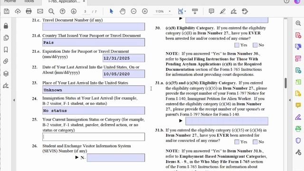Check No for Item 31.b question

coord(255,142)
